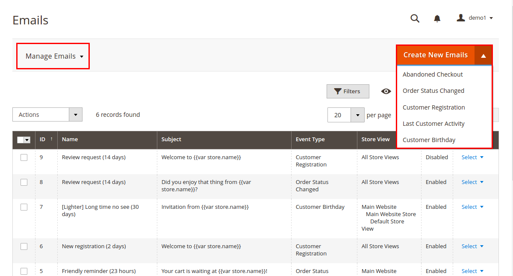
Task: Click the eye view icon
Action: [x=386, y=91]
